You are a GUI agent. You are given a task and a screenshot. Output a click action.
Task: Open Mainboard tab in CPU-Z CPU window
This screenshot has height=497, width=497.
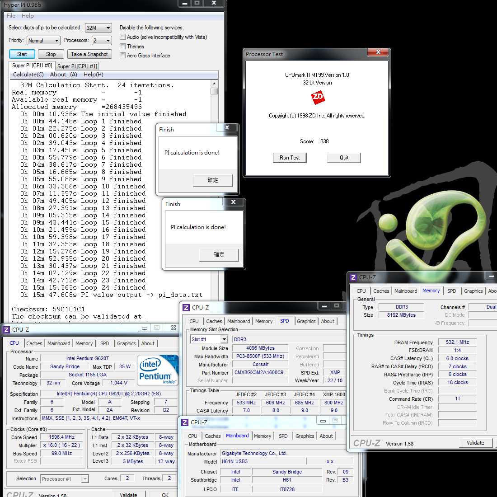coord(59,343)
